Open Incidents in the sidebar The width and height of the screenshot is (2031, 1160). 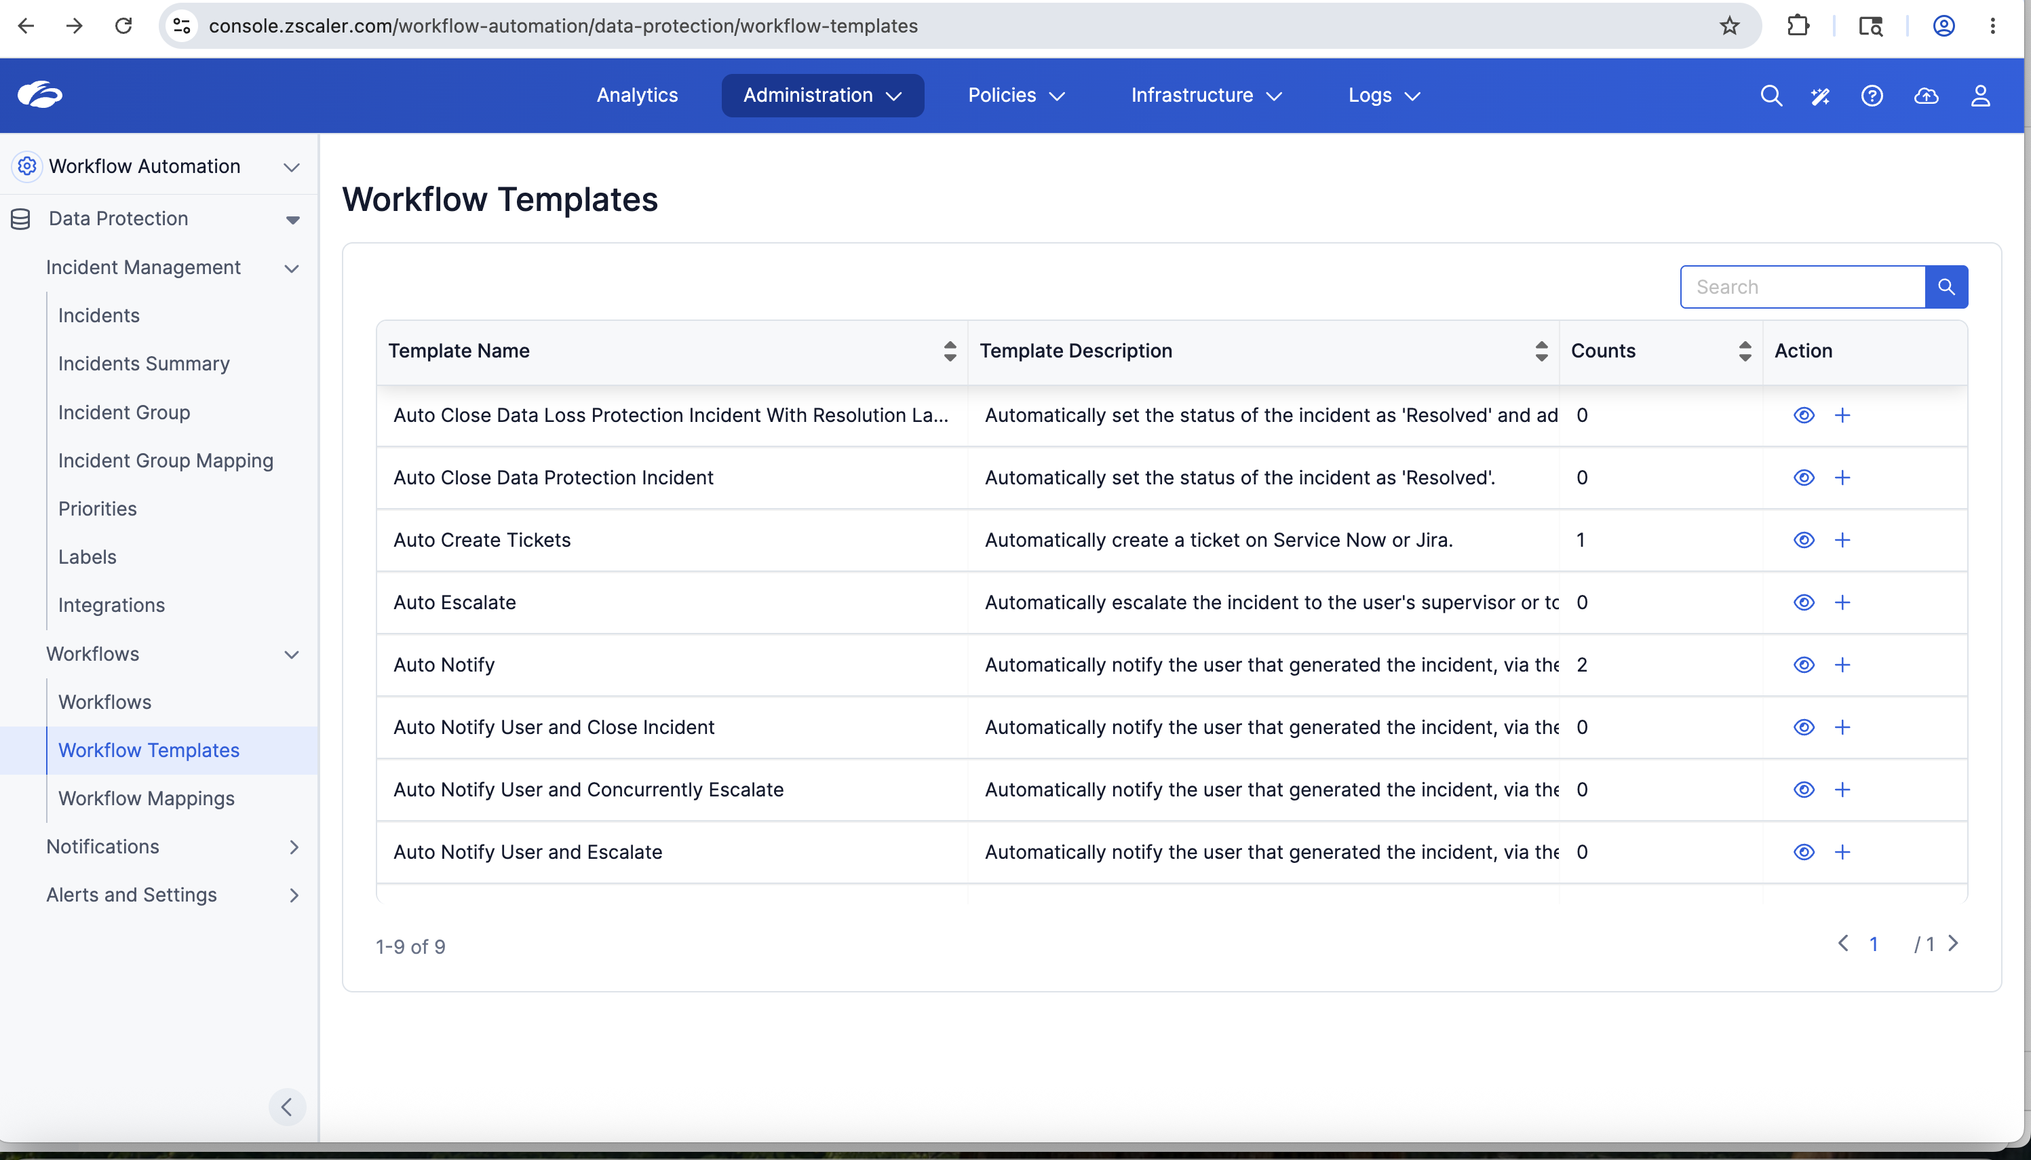tap(99, 315)
